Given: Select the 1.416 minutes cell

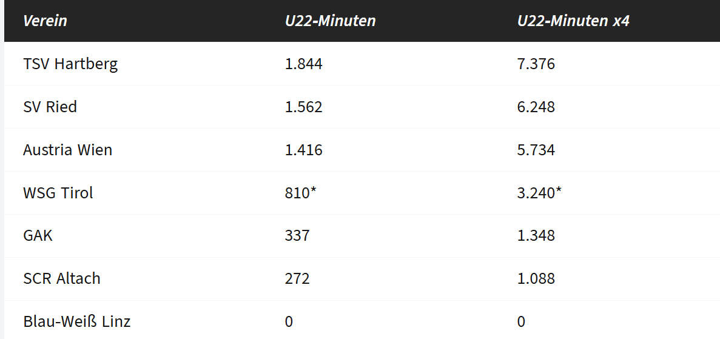Looking at the screenshot, I should (303, 150).
